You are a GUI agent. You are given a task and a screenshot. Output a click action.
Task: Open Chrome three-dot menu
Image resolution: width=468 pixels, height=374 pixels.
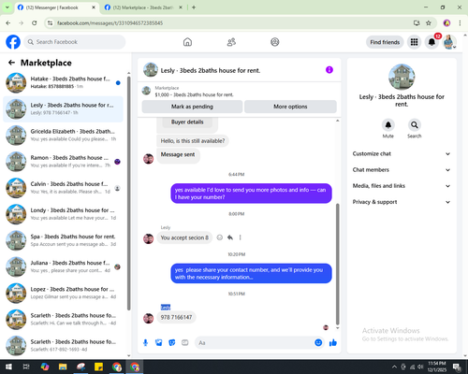tap(460, 22)
